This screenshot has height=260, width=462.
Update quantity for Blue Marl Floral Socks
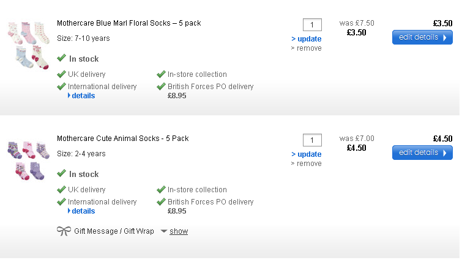click(x=307, y=39)
